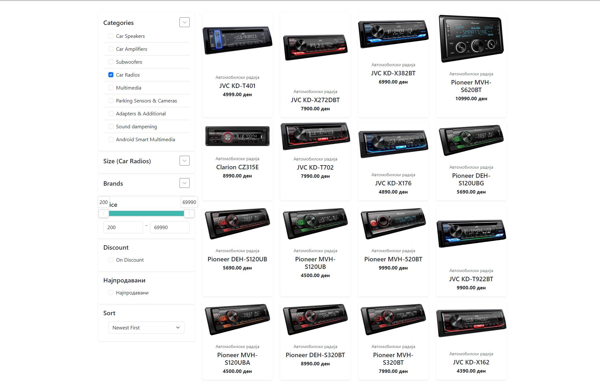Image resolution: width=600 pixels, height=383 pixels.
Task: Click the JVC KD-X176 title link
Action: click(393, 183)
